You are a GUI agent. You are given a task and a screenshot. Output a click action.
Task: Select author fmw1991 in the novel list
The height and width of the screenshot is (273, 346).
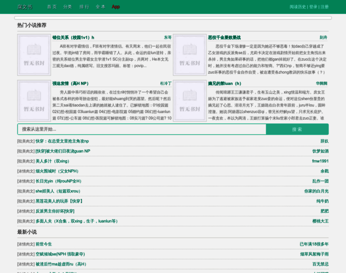tap(320, 161)
